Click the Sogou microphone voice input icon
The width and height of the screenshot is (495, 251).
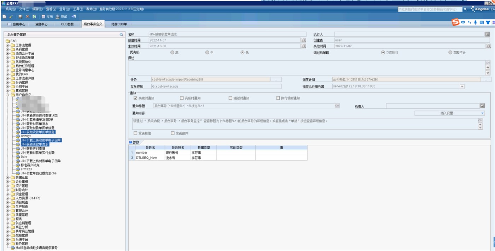[x=475, y=23]
